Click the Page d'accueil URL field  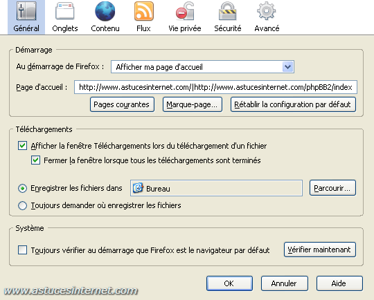[215, 87]
